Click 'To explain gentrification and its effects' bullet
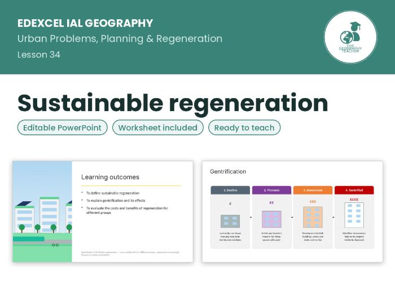Screen dimensions: 395x296 116,201
